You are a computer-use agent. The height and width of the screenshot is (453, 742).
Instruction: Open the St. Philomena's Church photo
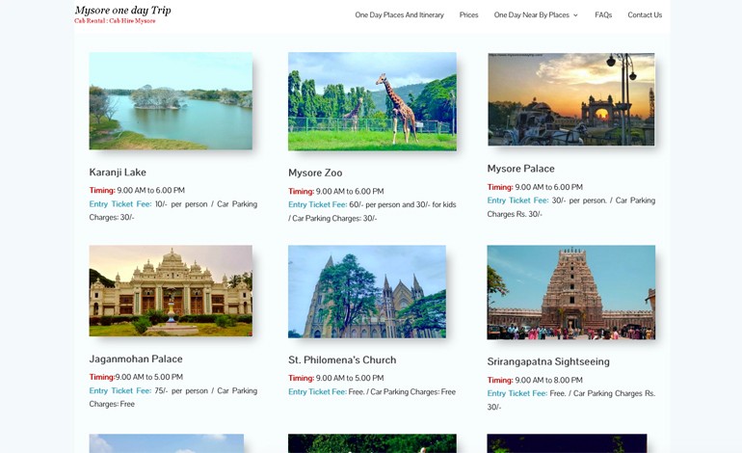(367, 292)
